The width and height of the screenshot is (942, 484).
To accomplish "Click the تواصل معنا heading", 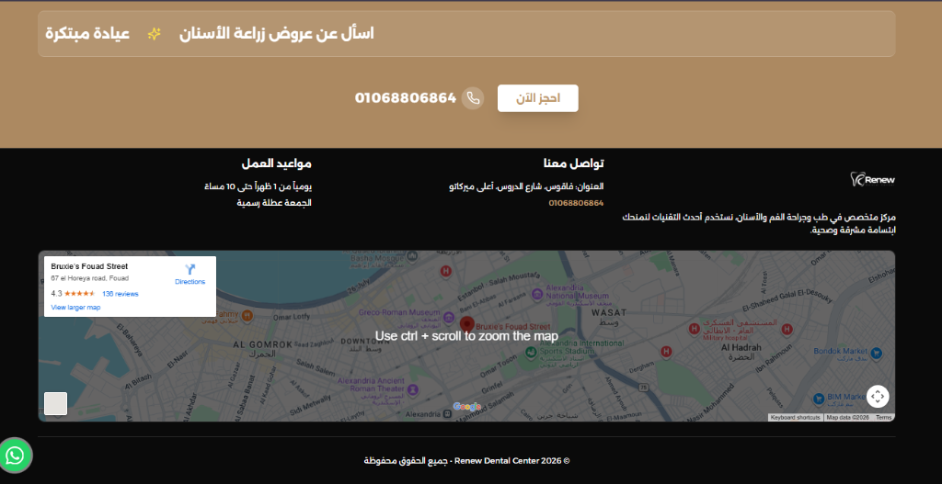I will coord(574,163).
